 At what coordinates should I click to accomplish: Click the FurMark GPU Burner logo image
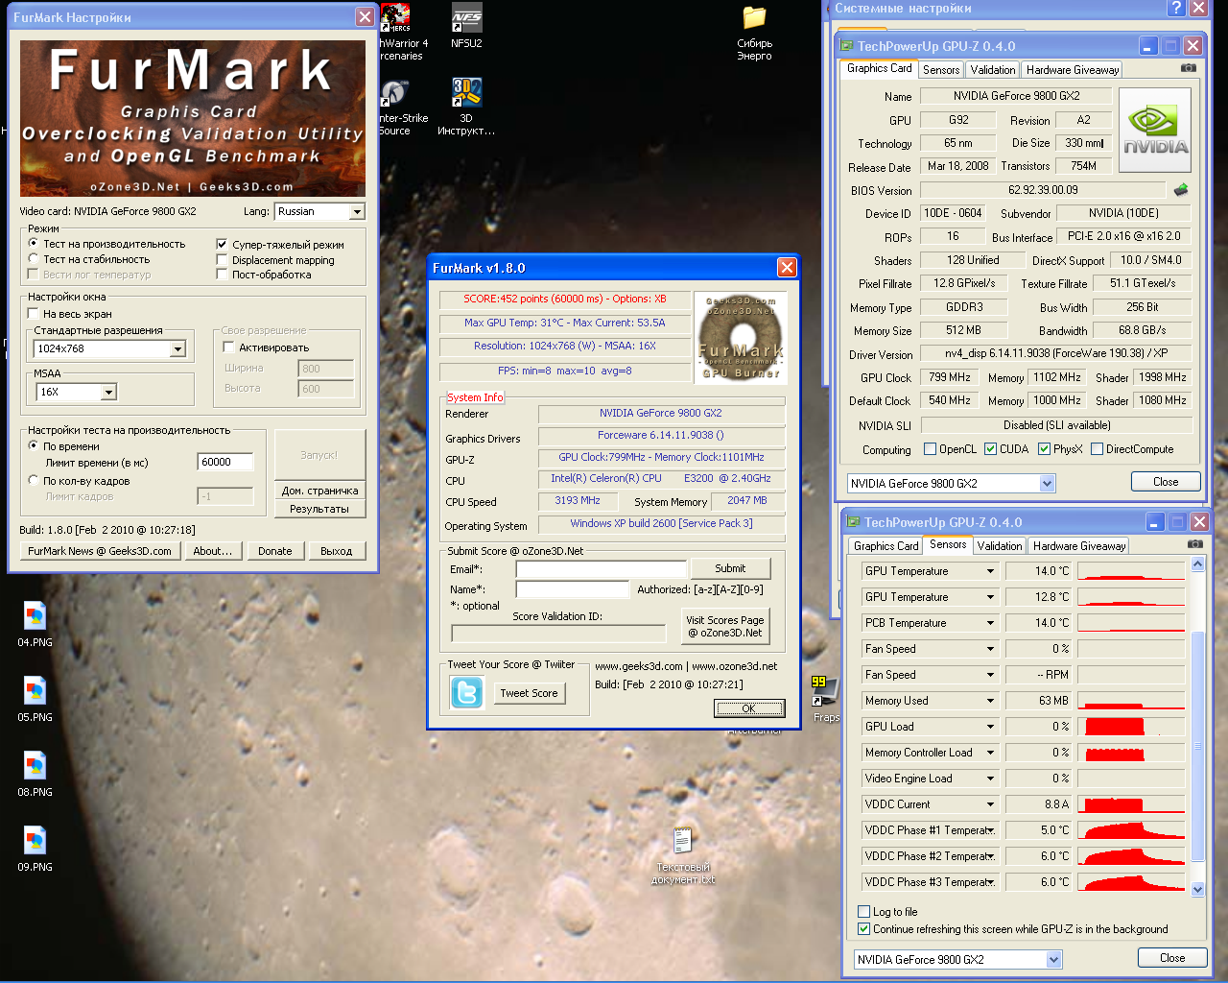[x=740, y=336]
